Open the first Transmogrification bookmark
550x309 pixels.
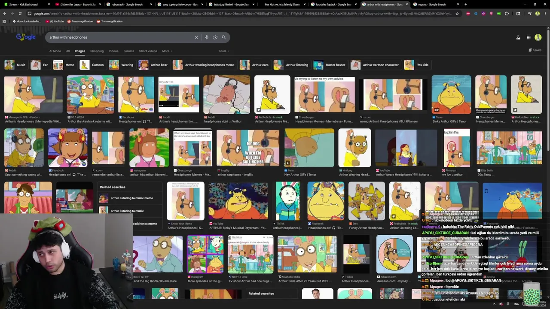pos(80,21)
